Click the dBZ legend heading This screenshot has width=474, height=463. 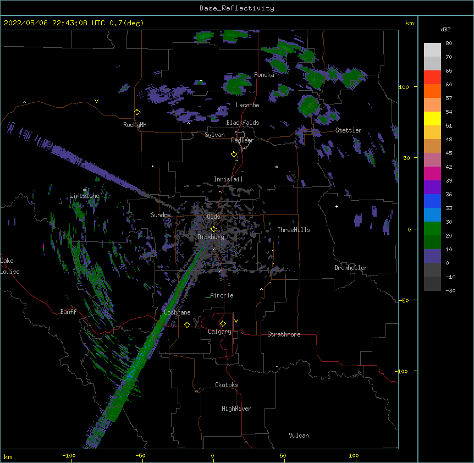(x=445, y=30)
